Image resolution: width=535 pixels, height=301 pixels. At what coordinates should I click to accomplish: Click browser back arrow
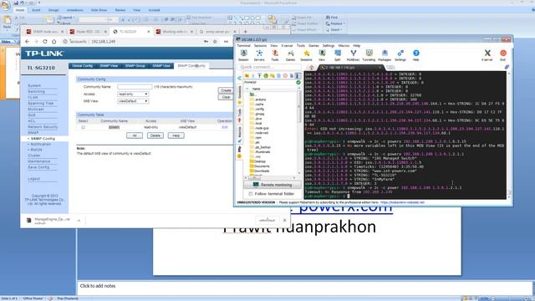[28, 41]
